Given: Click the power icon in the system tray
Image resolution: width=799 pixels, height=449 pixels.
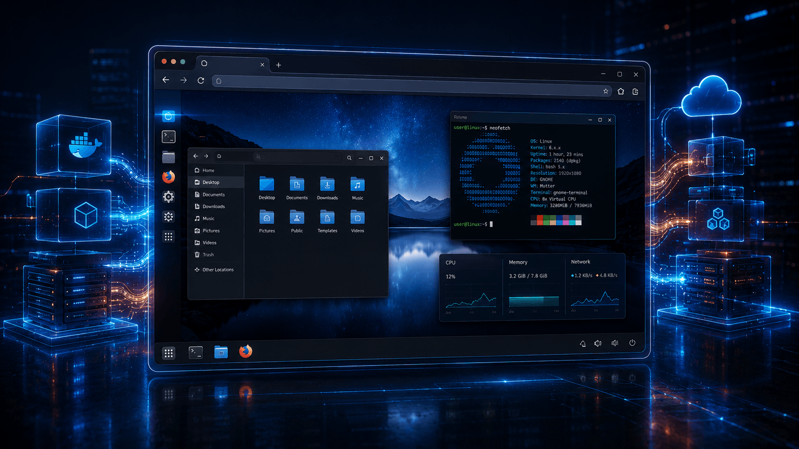Looking at the screenshot, I should coord(632,343).
